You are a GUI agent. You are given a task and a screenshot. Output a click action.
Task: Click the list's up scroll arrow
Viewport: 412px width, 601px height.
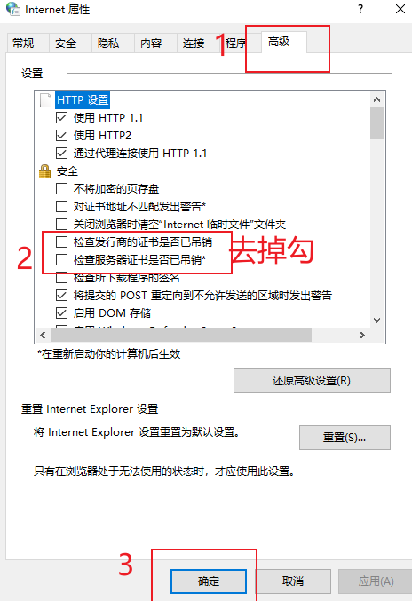click(x=376, y=99)
